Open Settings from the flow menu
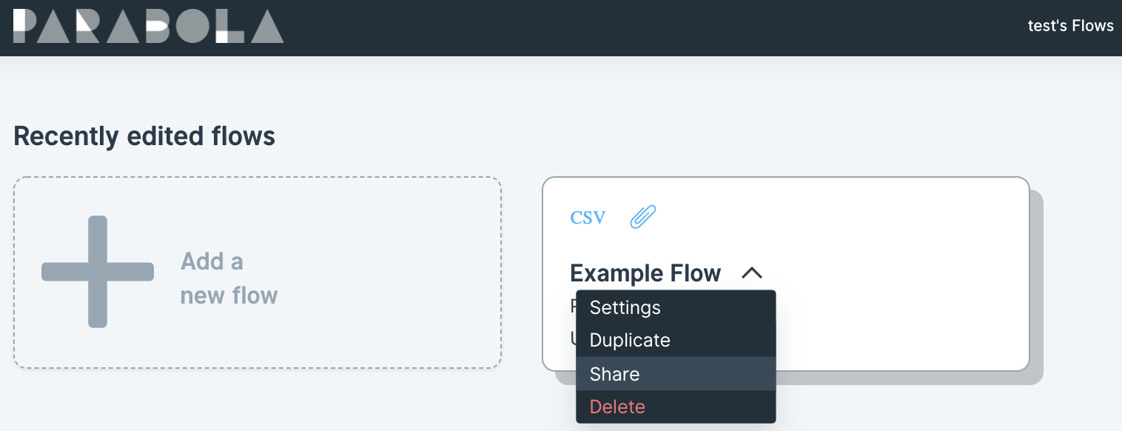 [x=676, y=307]
